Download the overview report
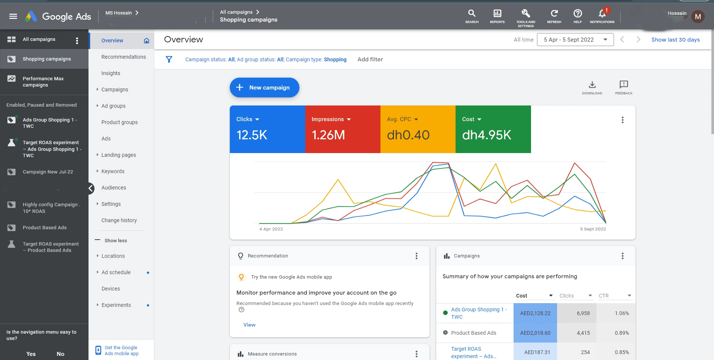This screenshot has width=714, height=360. tap(592, 88)
